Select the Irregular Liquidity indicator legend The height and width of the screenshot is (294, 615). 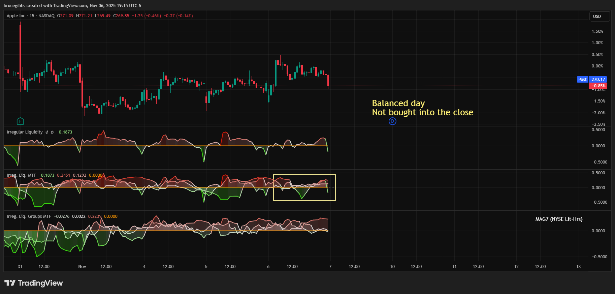(25, 132)
